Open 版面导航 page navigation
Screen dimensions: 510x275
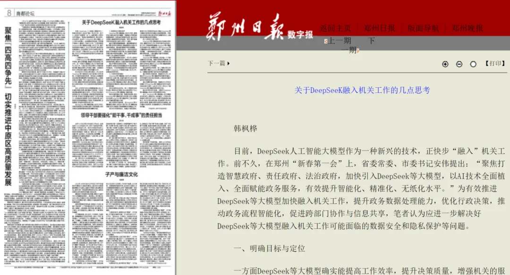coord(423,28)
